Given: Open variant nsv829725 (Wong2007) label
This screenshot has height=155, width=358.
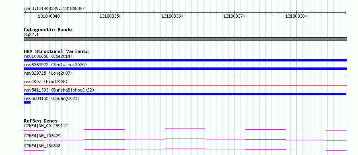Looking at the screenshot, I should [48, 73].
